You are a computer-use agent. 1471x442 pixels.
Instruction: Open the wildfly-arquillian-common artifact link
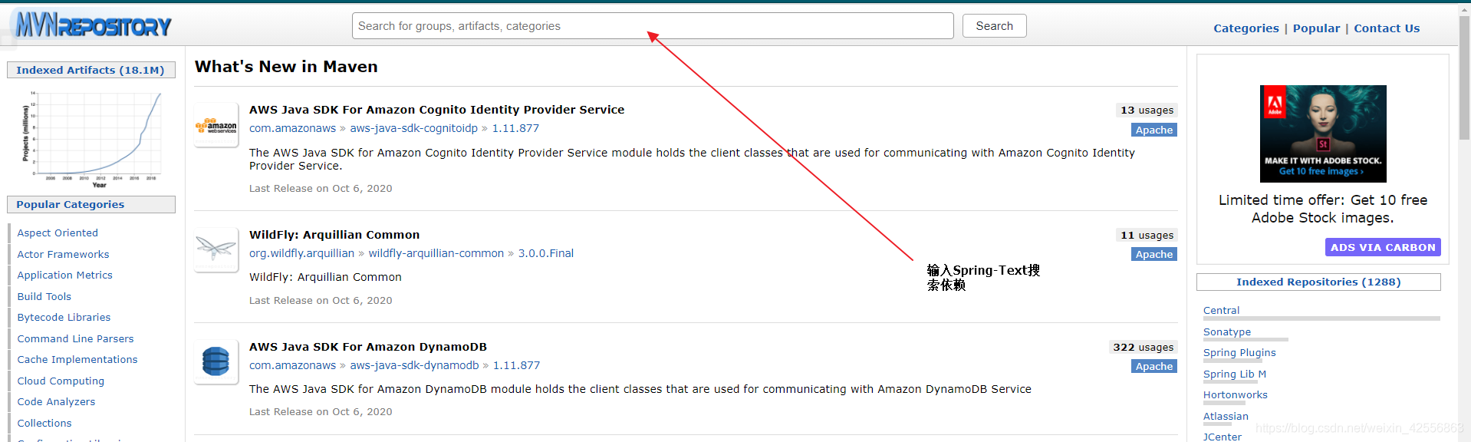tap(436, 253)
